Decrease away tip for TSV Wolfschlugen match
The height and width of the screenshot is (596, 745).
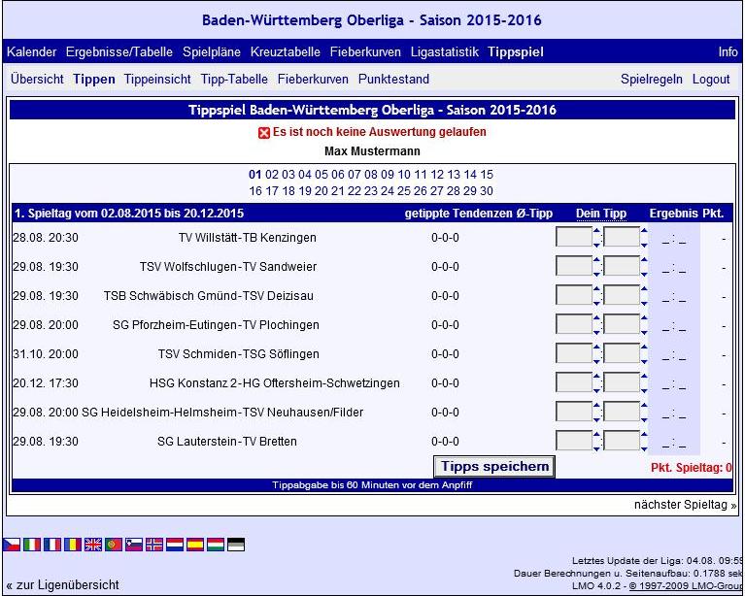point(644,273)
